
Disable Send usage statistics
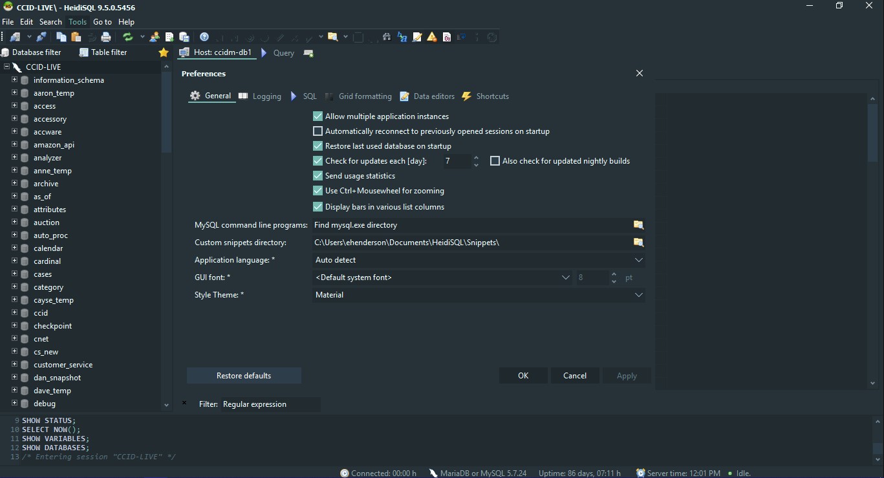pyautogui.click(x=318, y=175)
